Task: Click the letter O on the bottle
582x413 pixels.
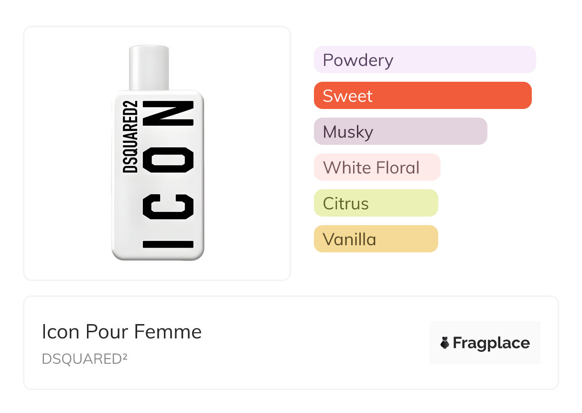Action: coord(168,160)
